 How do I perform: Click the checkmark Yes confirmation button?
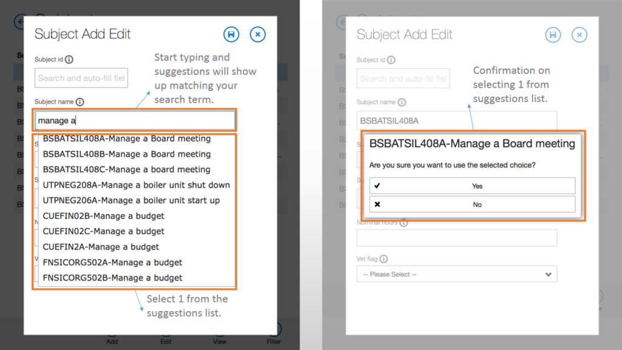(x=471, y=186)
